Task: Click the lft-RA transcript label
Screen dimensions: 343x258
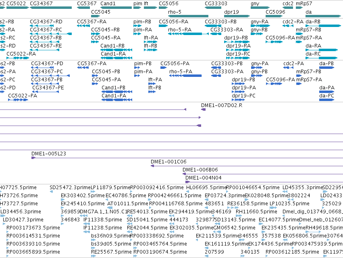Action: click(151, 38)
